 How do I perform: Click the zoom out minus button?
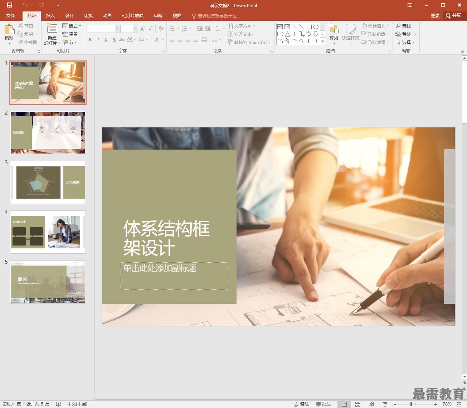[394, 404]
